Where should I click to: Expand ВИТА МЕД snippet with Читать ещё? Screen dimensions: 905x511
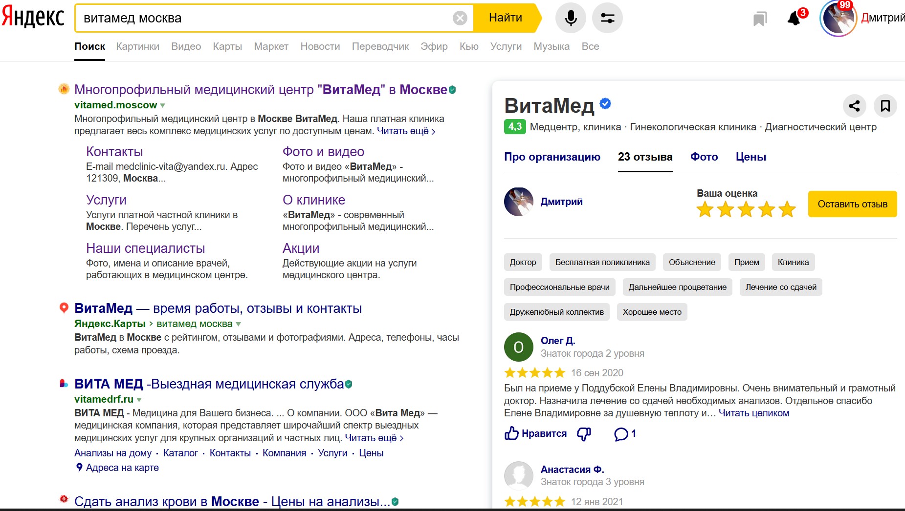[374, 438]
